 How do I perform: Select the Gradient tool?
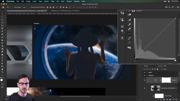coord(2,49)
